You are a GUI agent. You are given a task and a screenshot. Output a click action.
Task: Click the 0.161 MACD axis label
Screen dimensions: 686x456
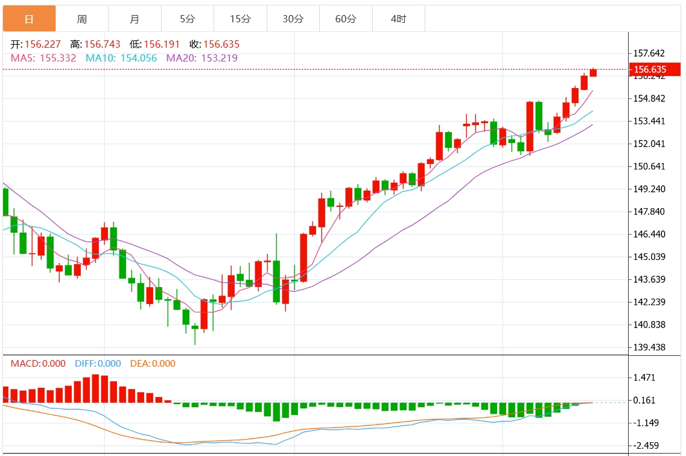(644, 401)
